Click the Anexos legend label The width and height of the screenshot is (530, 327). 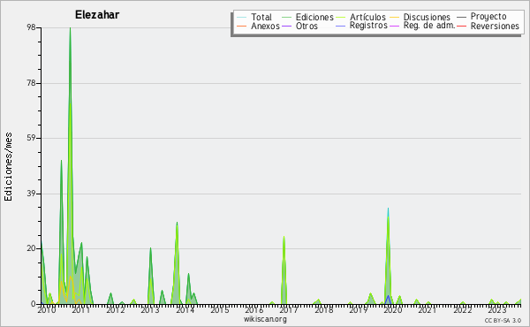(265, 26)
